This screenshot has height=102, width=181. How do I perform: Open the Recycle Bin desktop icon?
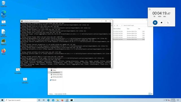tap(3, 4)
